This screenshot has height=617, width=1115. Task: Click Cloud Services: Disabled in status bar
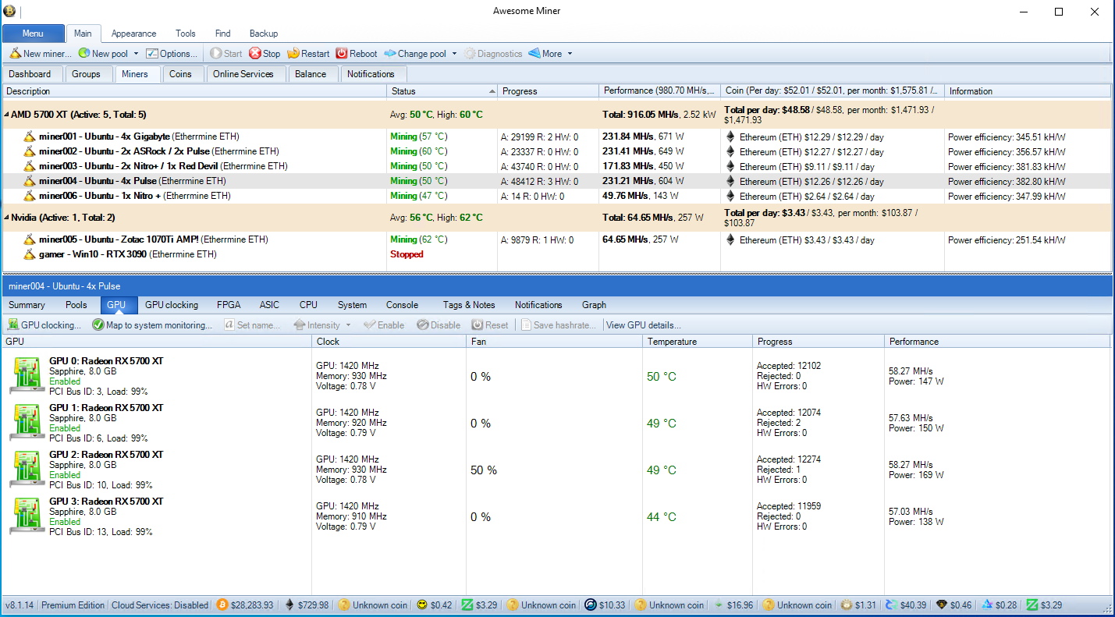[160, 605]
